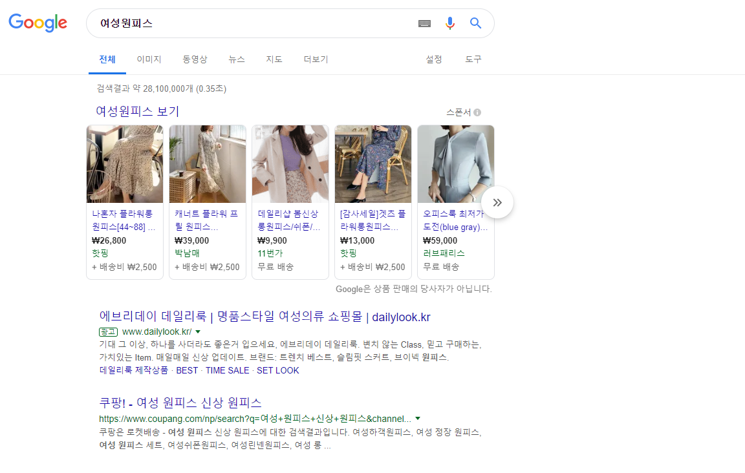
Task: Click the TIME SALE sitelink
Action: (227, 370)
